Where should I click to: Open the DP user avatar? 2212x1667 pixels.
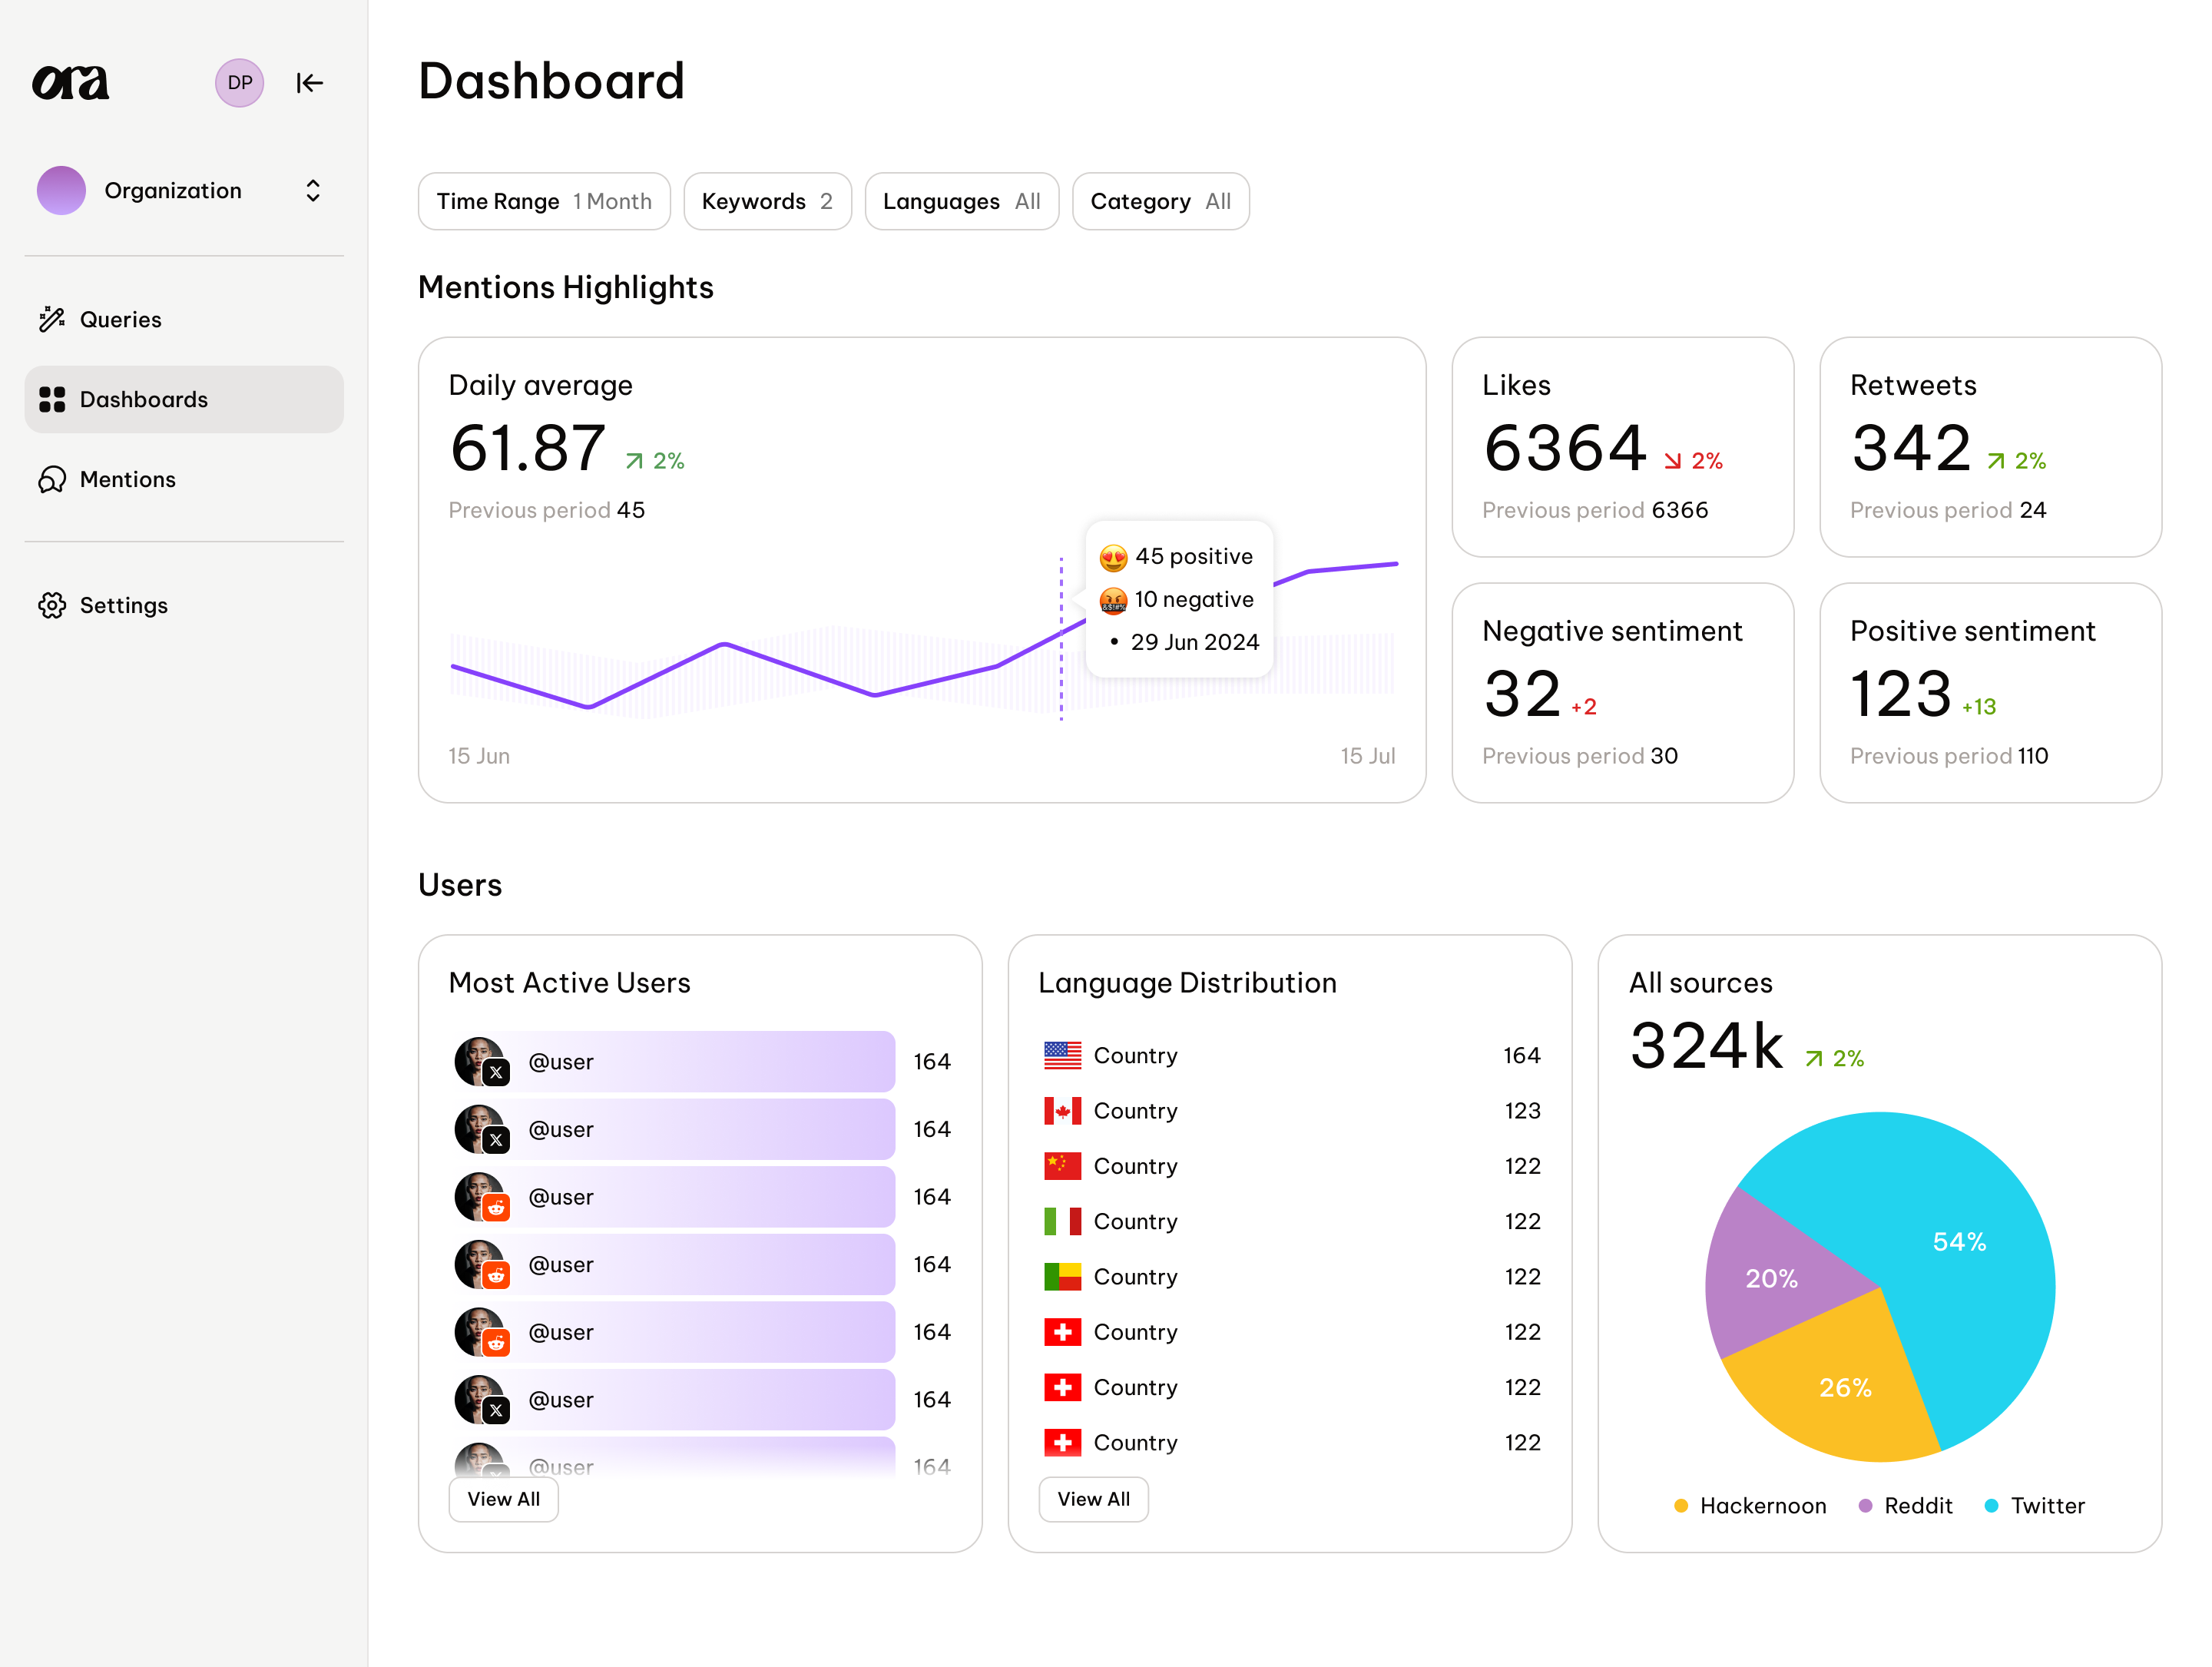[x=239, y=82]
